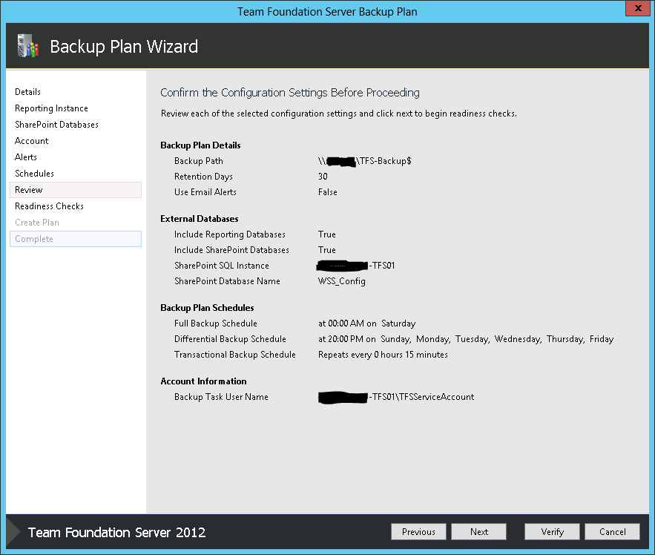Switch to the Account step

(x=31, y=141)
